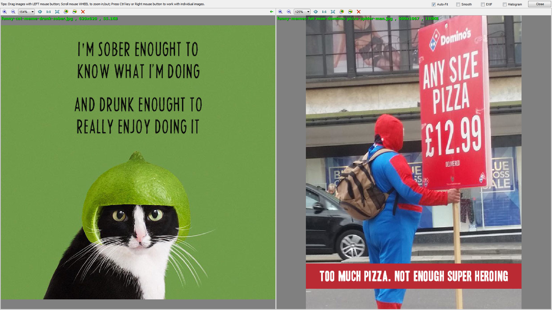Copy right image to folder
This screenshot has height=310, width=552.
click(342, 12)
